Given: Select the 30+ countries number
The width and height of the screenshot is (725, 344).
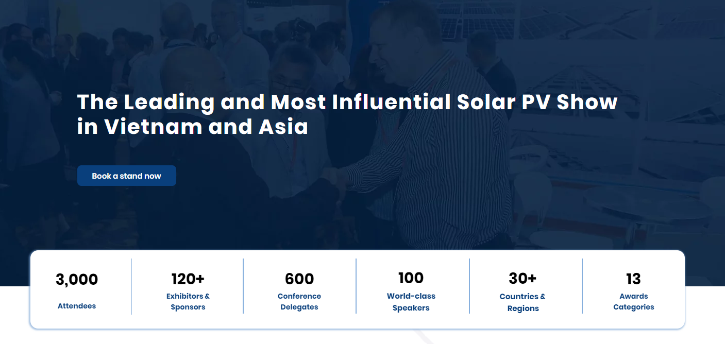Looking at the screenshot, I should click(522, 279).
